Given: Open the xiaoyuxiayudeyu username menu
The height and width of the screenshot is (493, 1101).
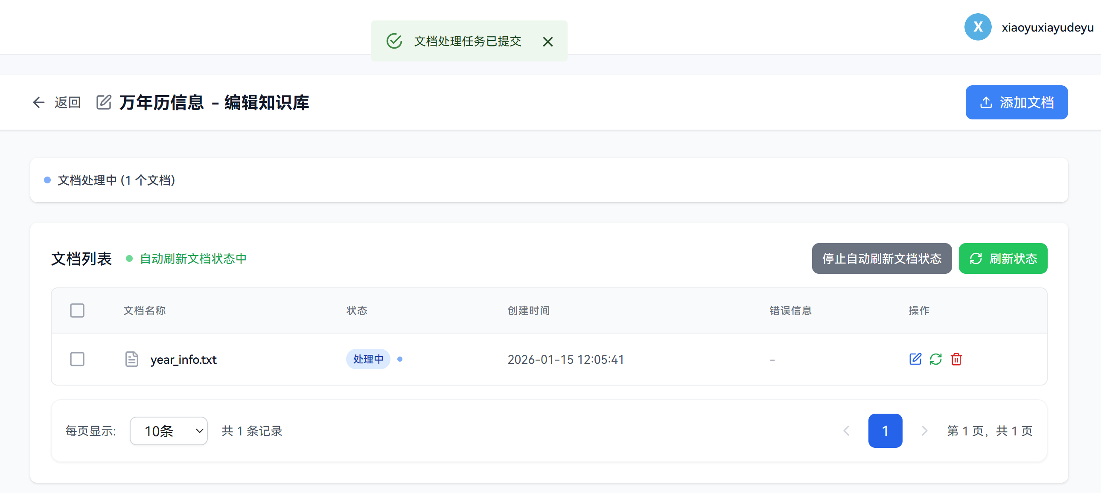Looking at the screenshot, I should (x=1047, y=27).
